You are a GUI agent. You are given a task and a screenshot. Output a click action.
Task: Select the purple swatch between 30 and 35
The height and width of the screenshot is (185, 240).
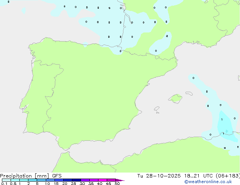(85, 180)
